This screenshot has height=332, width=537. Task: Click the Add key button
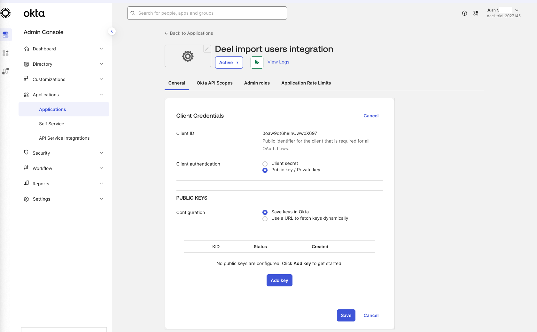[x=279, y=280]
